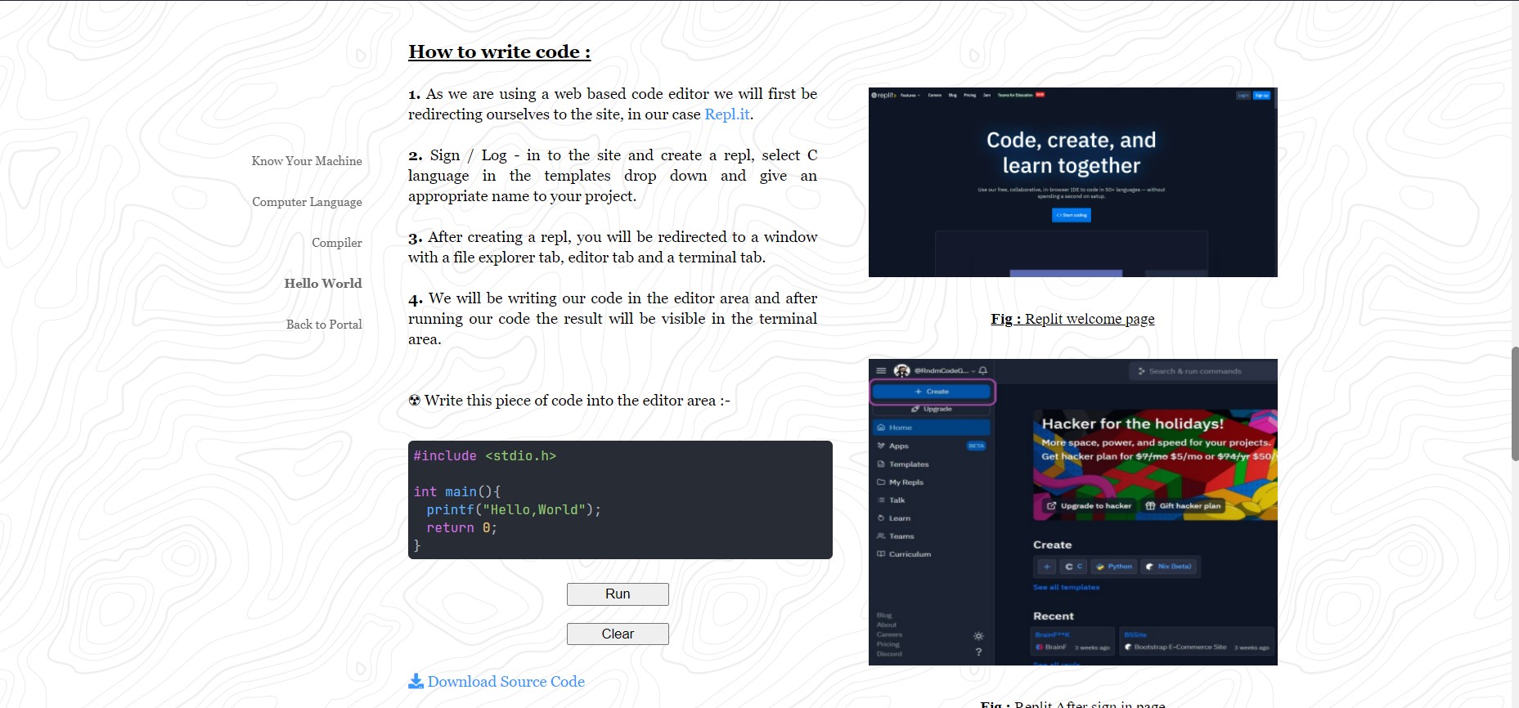1519x708 pixels.
Task: Click the '#include <stdio.h>' code line
Action: [485, 456]
